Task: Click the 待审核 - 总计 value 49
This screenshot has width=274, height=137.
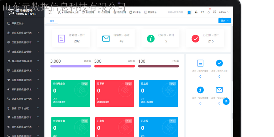Action: (x=122, y=41)
